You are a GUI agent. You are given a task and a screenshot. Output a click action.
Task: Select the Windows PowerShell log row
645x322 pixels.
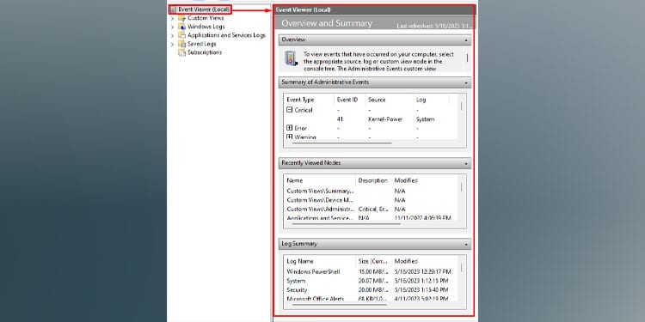(370, 272)
